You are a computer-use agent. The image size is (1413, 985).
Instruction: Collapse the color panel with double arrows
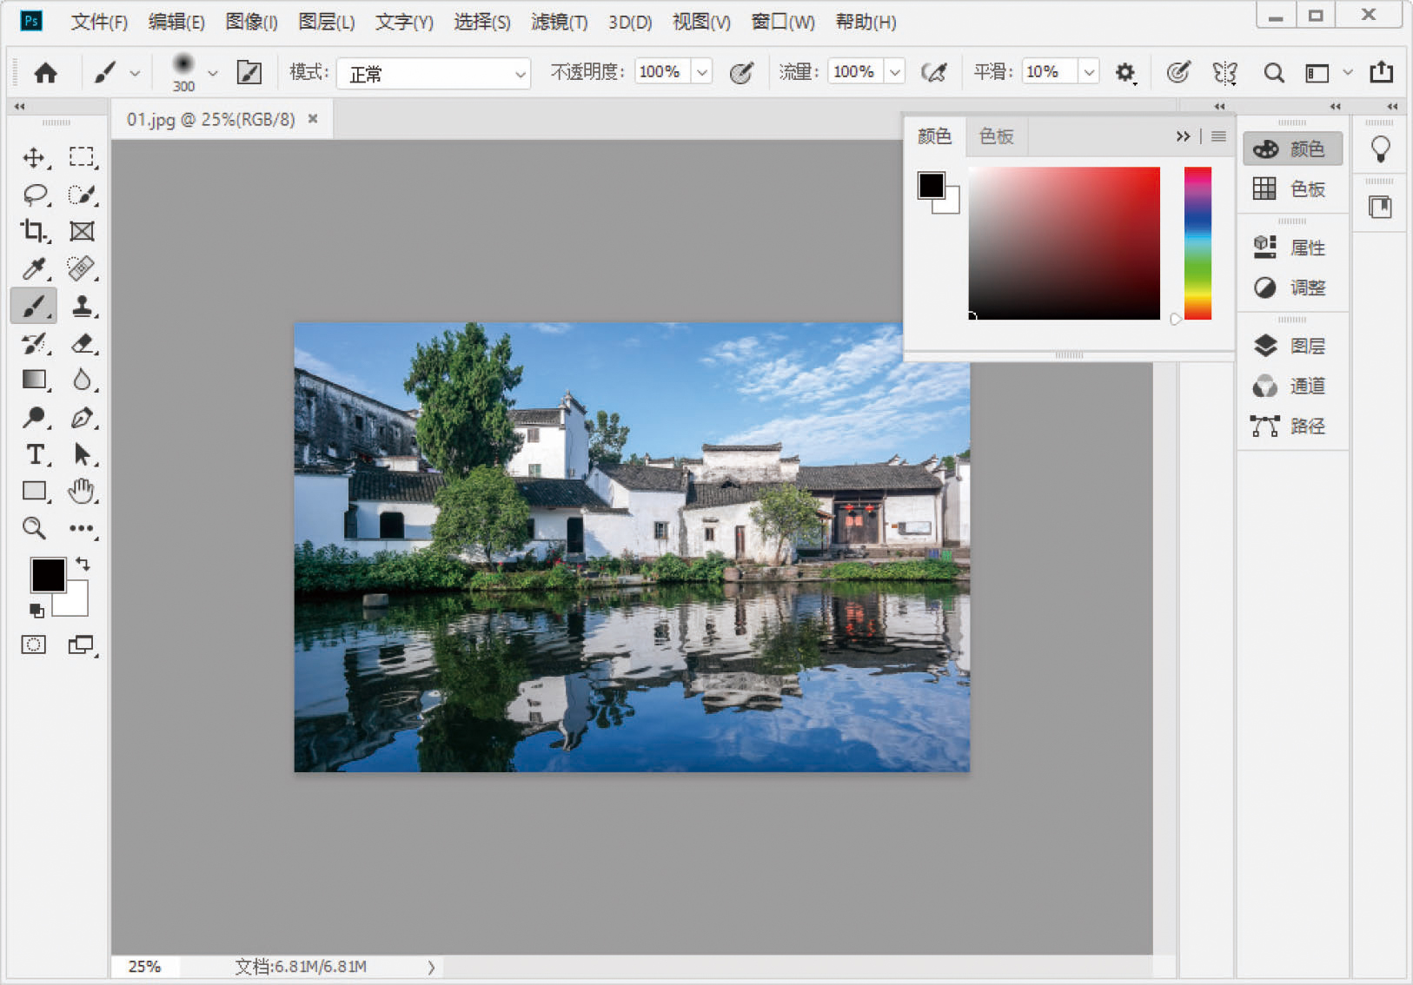click(1183, 136)
